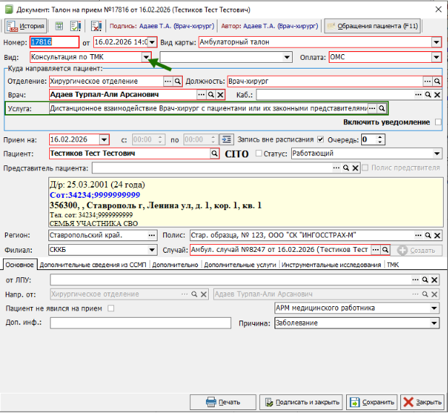Clear the Врач field with X icon
448x413 pixels.
tap(220, 95)
